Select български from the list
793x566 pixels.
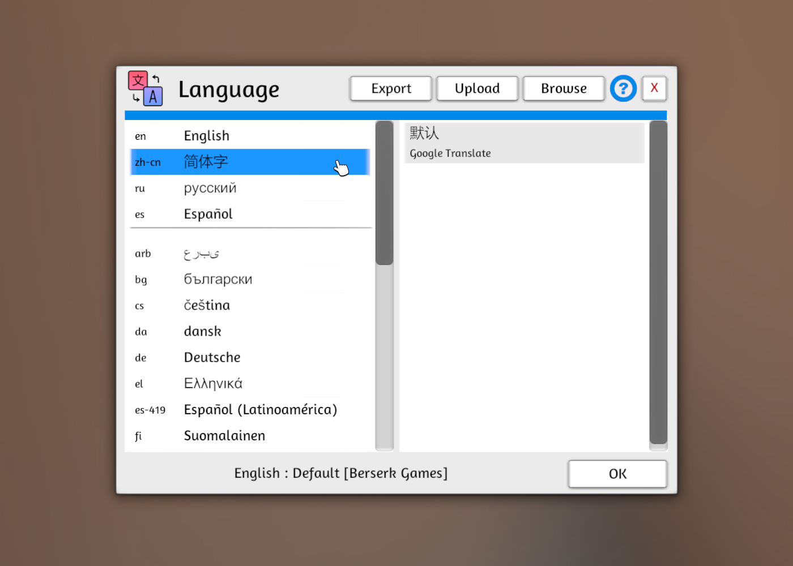click(x=249, y=280)
